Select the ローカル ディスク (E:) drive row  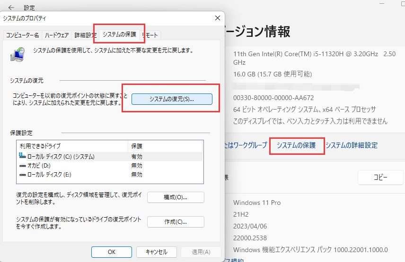coord(109,175)
